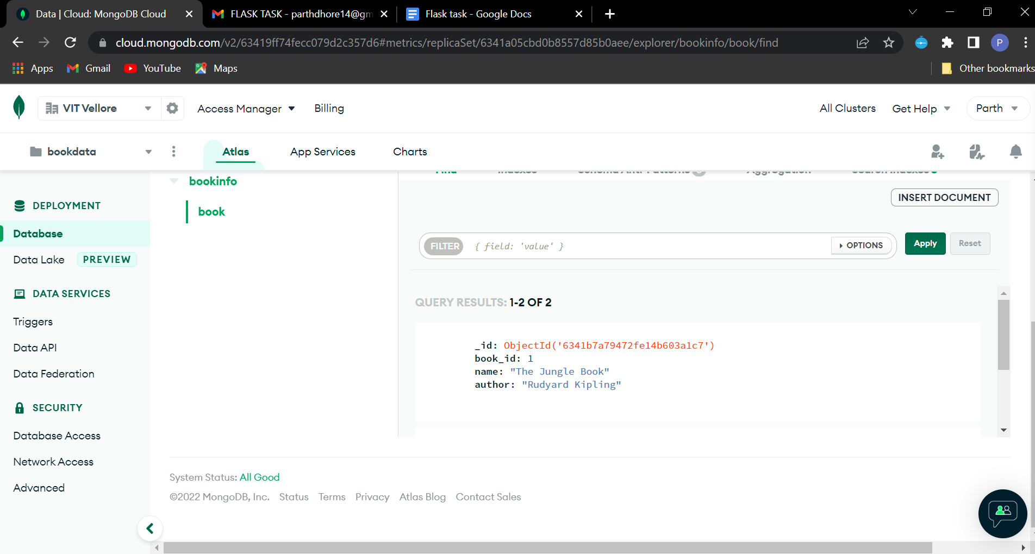
Task: Open Network Access in sidebar
Action: pyautogui.click(x=53, y=462)
